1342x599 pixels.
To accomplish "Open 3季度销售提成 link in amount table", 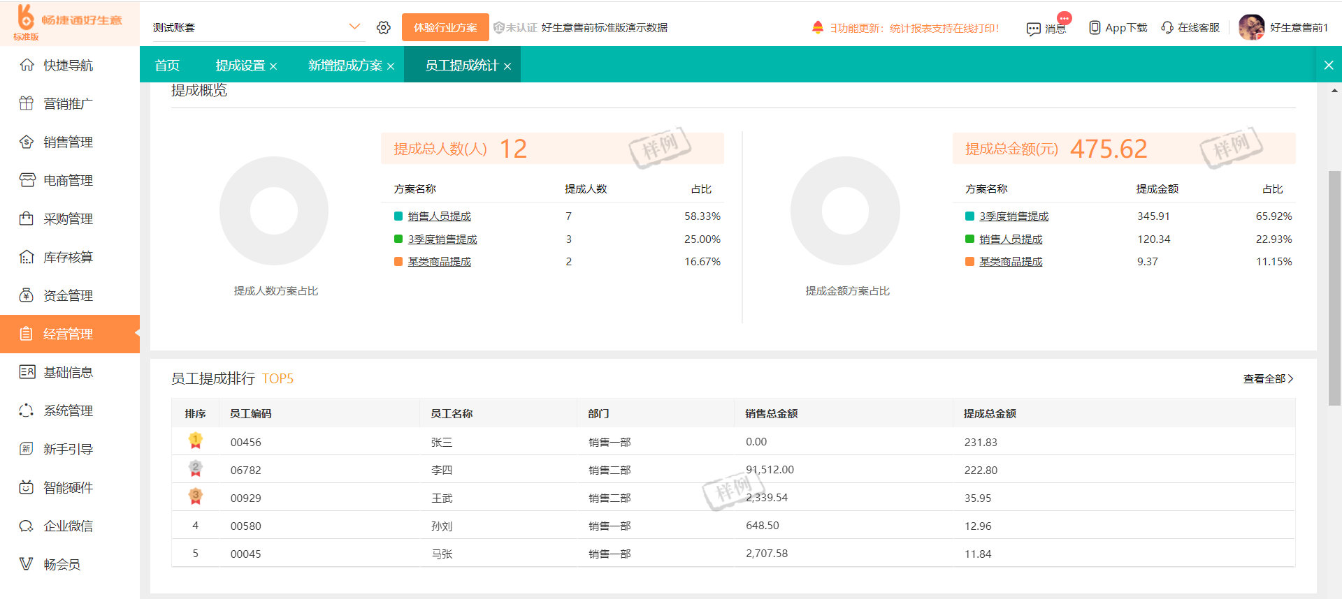I will [1013, 216].
